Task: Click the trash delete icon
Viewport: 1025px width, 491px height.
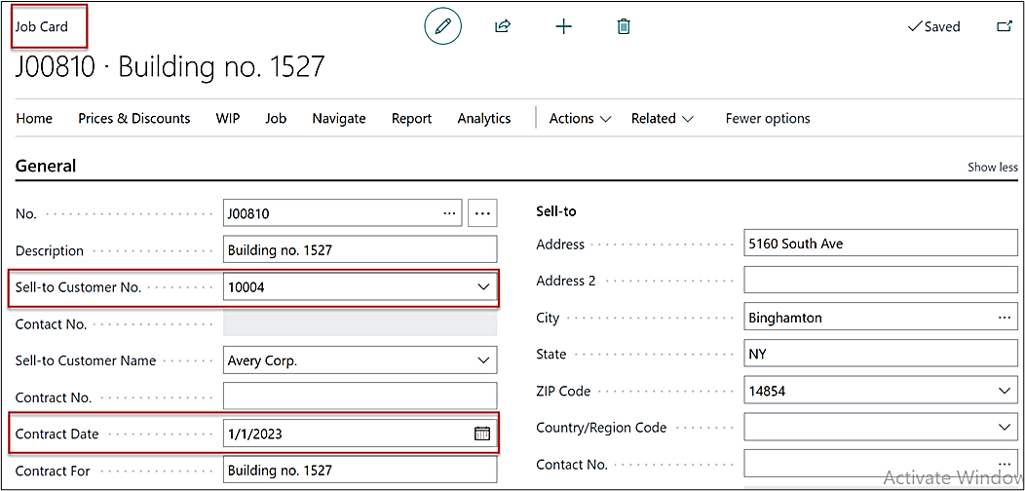Action: (624, 26)
